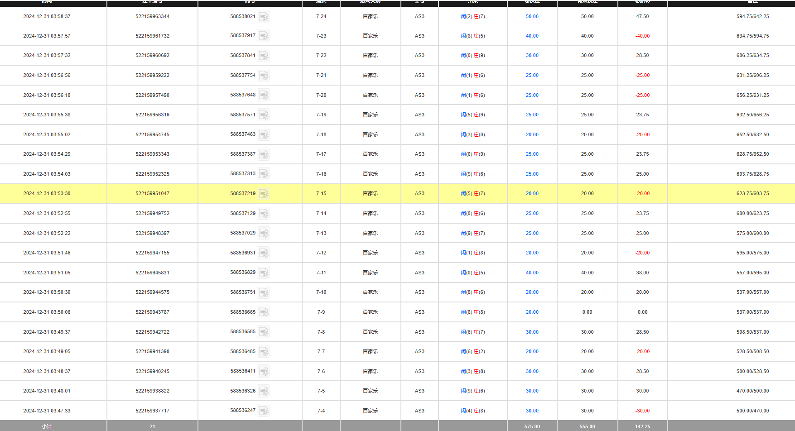795x431 pixels.
Task: Click the icon next to 588537219 in highlighted row
Action: (x=264, y=194)
